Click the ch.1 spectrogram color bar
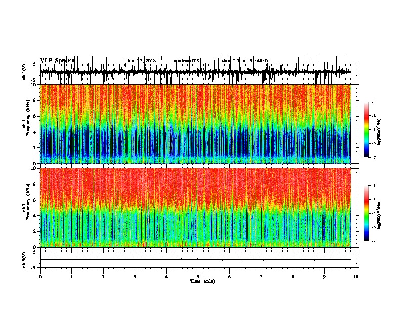The image size is (401, 310). point(367,130)
